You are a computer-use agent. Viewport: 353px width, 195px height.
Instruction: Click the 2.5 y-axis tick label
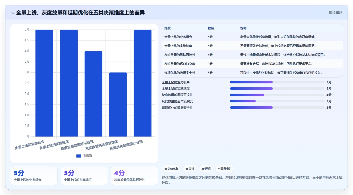[x=27, y=83]
